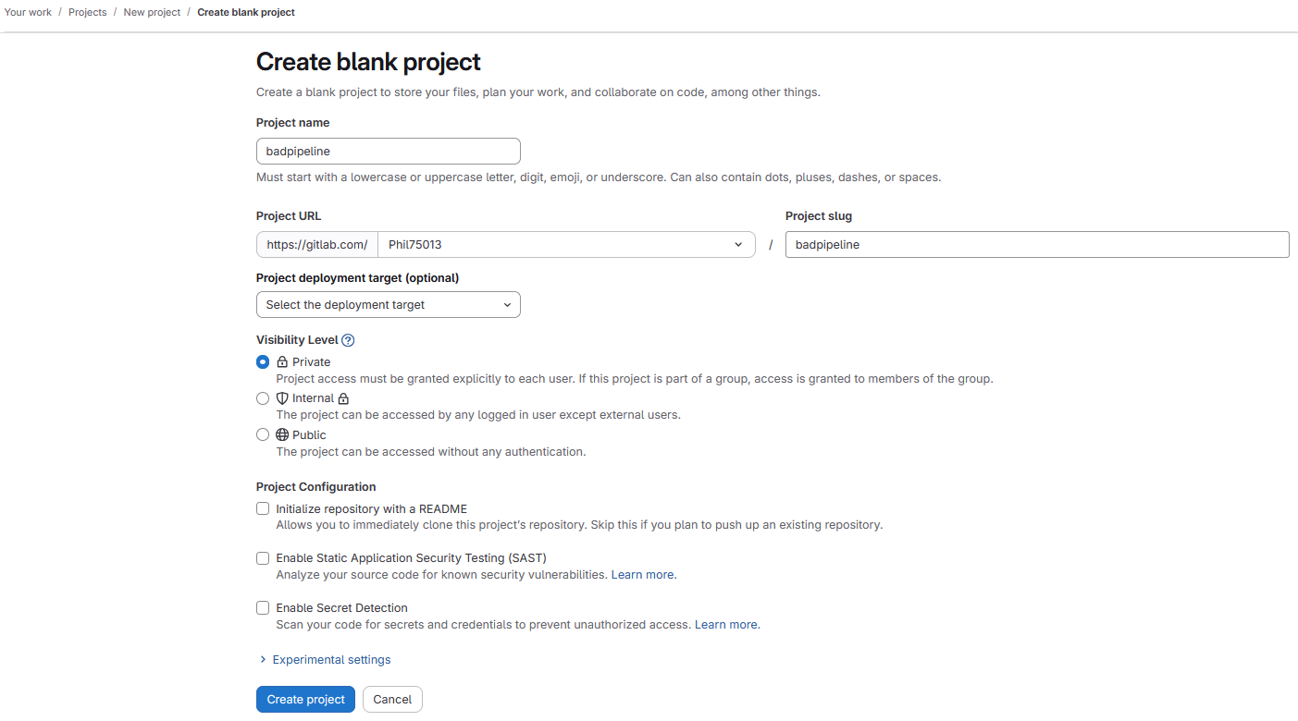1298x721 pixels.
Task: Go to Projects in the breadcrumb
Action: [x=87, y=13]
